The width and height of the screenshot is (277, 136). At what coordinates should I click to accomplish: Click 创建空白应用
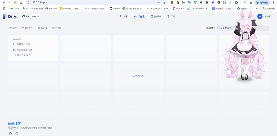click(22, 44)
